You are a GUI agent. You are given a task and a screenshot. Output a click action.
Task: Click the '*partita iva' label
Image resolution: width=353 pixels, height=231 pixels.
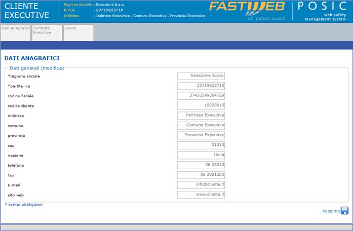click(x=19, y=86)
